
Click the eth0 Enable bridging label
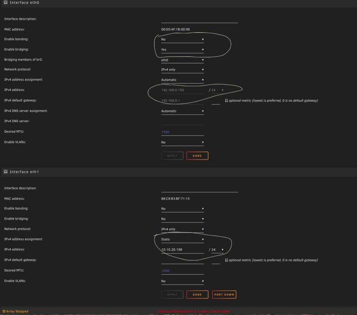pyautogui.click(x=16, y=50)
